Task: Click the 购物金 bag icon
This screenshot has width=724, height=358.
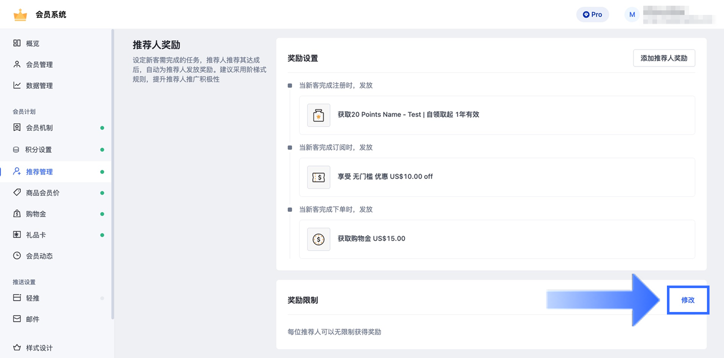Action: [17, 214]
